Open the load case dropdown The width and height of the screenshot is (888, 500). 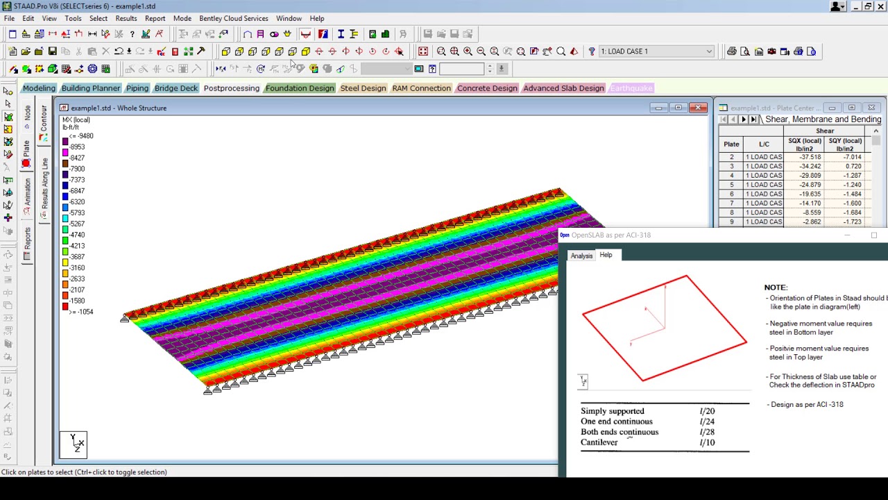pyautogui.click(x=709, y=51)
